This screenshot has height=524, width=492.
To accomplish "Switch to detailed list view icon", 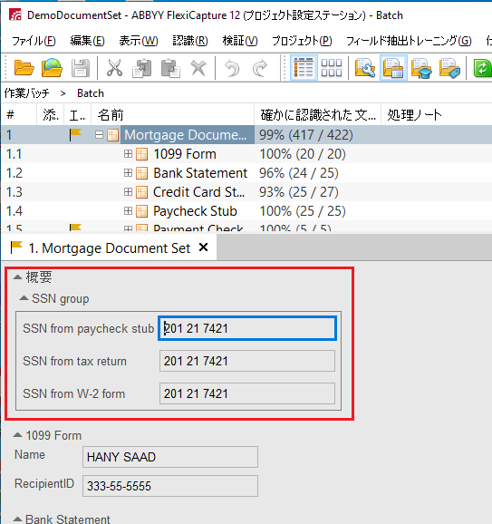I will [x=304, y=68].
